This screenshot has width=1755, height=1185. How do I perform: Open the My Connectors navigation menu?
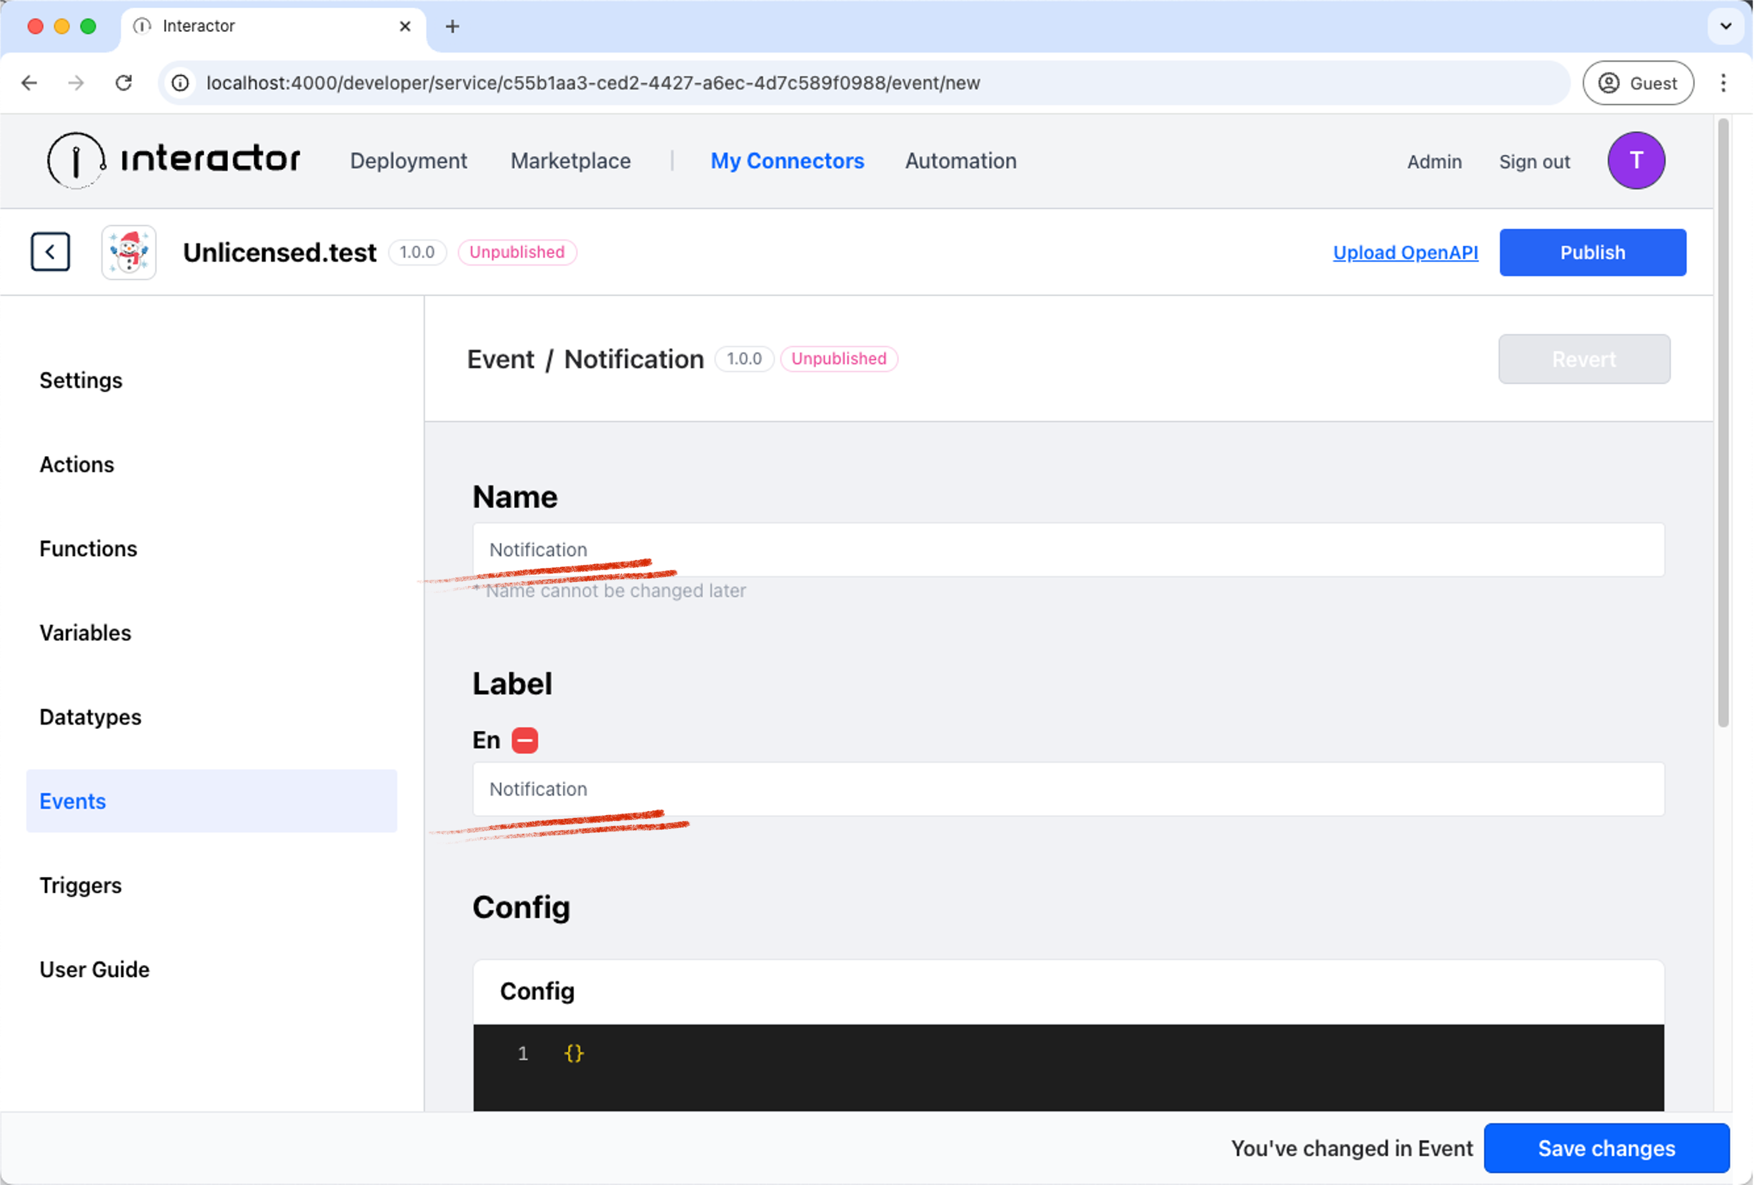tap(787, 160)
